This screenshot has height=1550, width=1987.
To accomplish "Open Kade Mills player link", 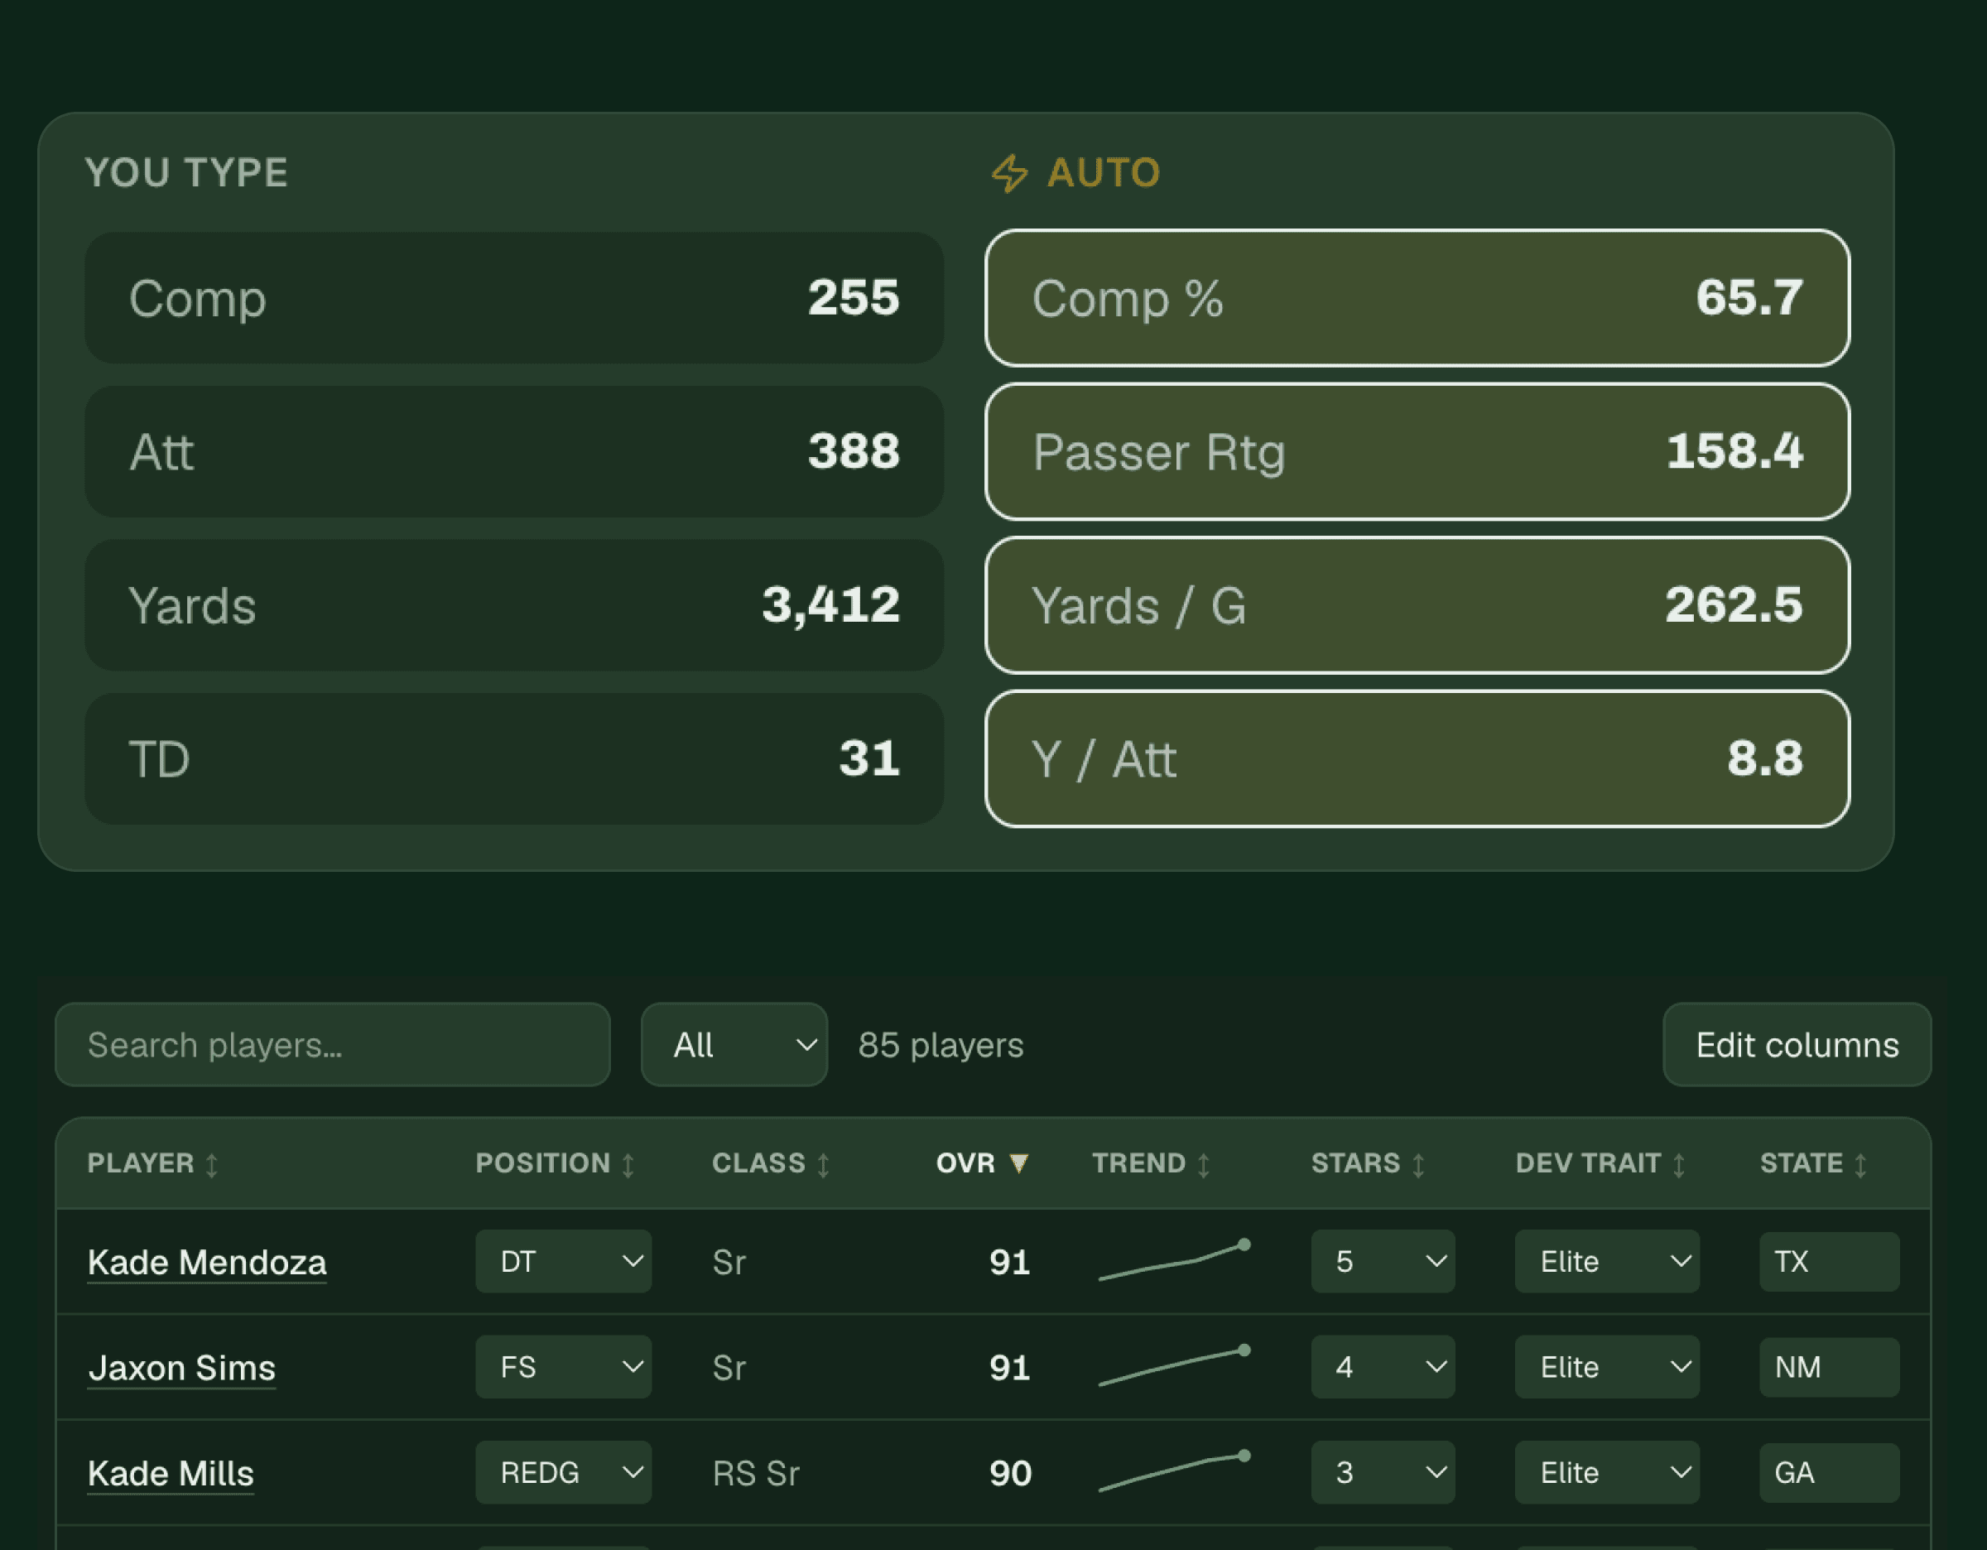I will 170,1474.
